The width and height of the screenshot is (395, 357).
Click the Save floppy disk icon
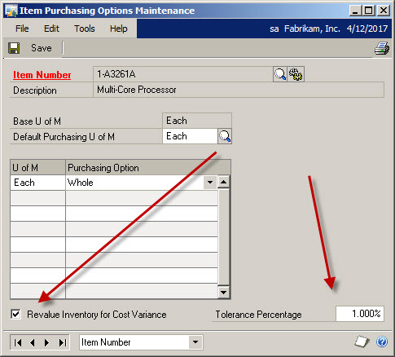point(14,48)
